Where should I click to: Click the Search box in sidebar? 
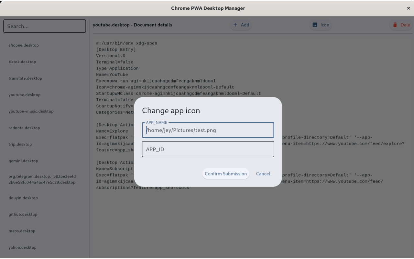pos(45,26)
